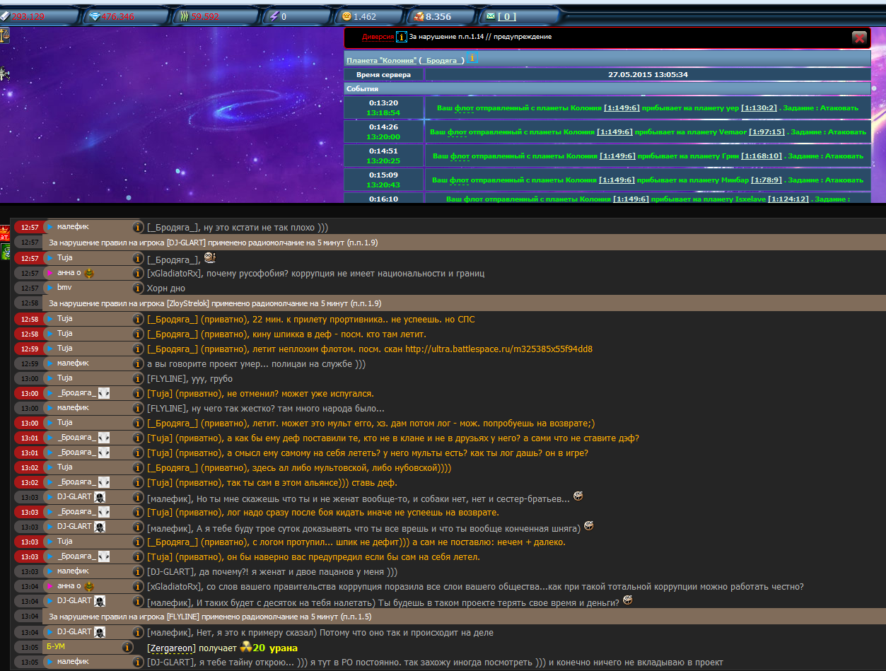
Task: Click the gas resource icon showing 59.592
Action: (x=184, y=16)
